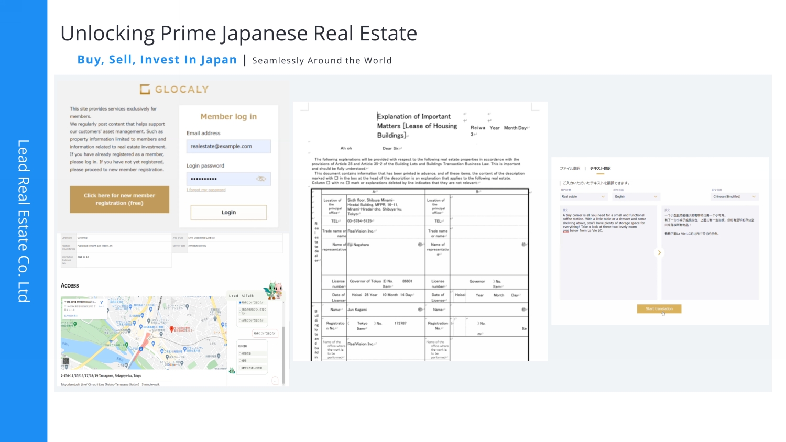The height and width of the screenshot is (442, 786).
Task: Click the chat typing bubble icon
Action: [x=275, y=381]
